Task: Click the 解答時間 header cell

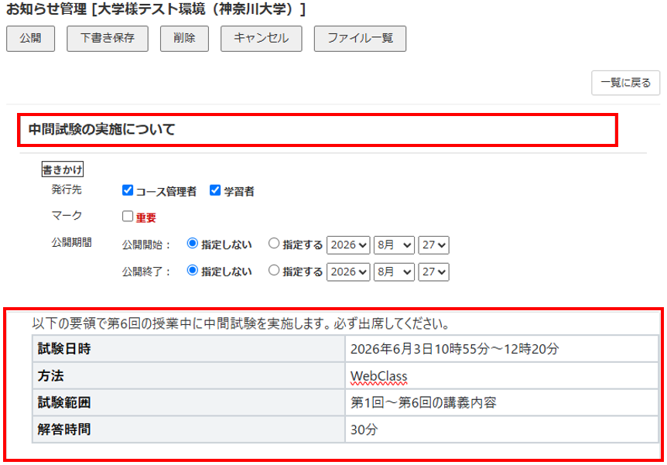Action: [189, 429]
